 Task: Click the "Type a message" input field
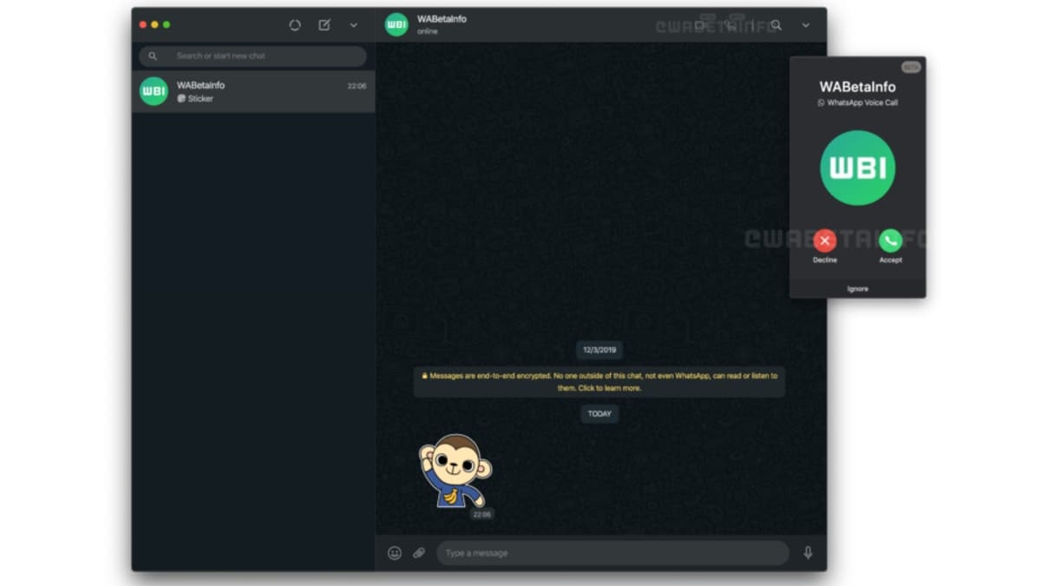[612, 553]
